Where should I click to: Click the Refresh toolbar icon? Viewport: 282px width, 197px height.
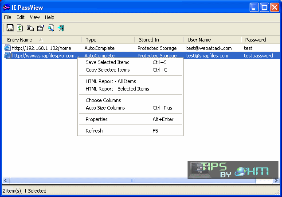click(x=20, y=28)
